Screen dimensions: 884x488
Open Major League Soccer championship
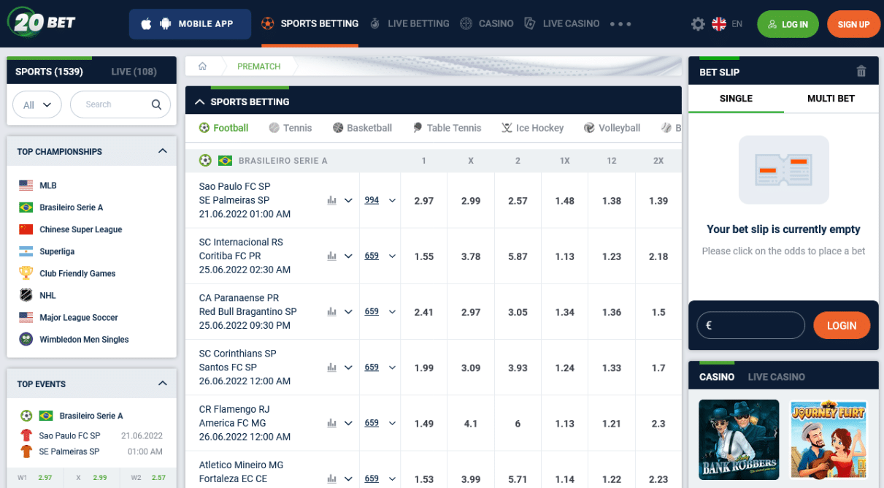[79, 317]
